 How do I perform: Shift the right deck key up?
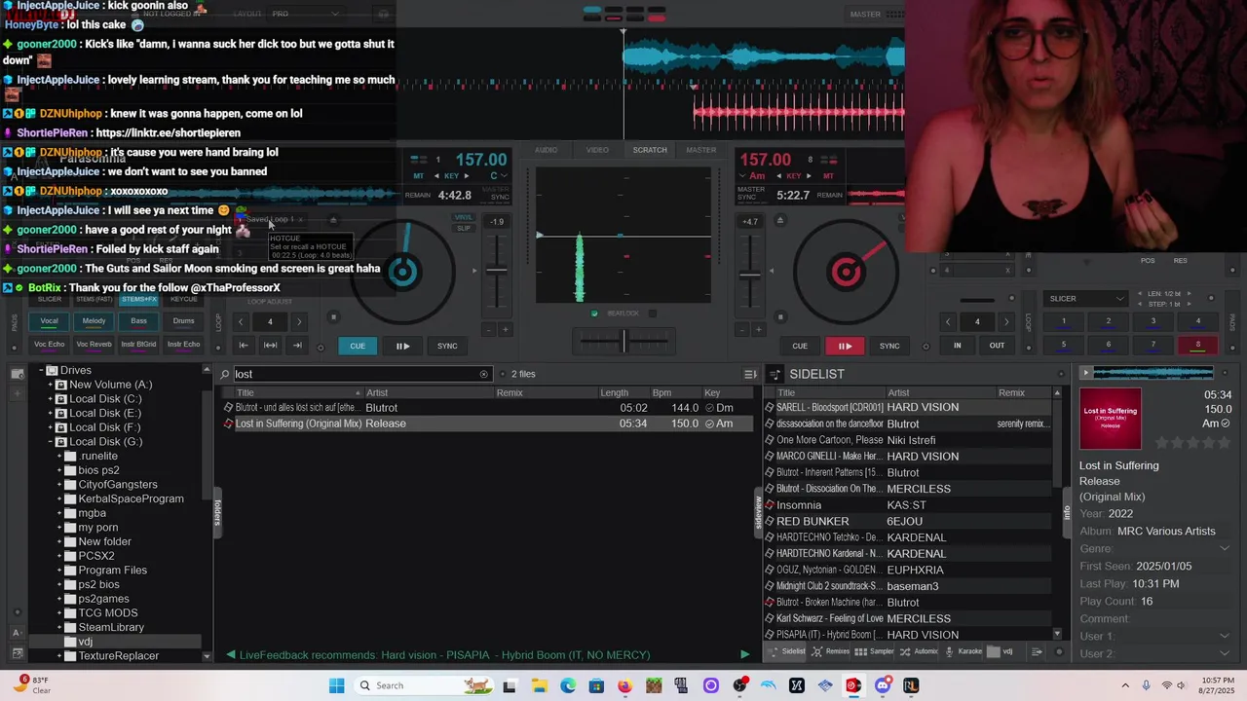(x=811, y=176)
